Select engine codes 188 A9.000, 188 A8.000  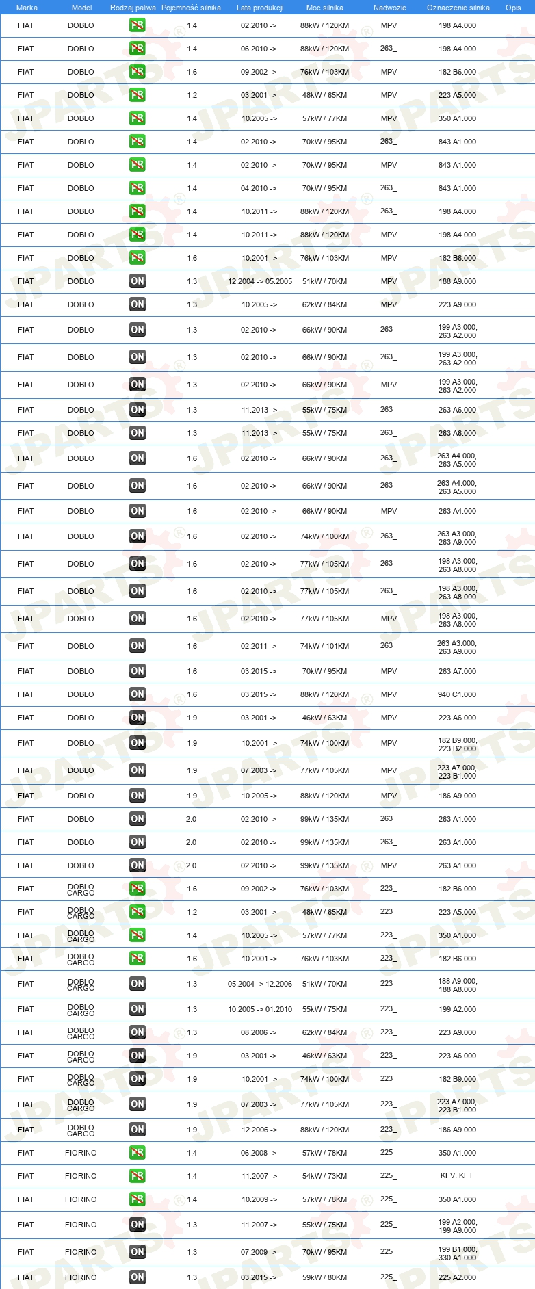pyautogui.click(x=457, y=984)
